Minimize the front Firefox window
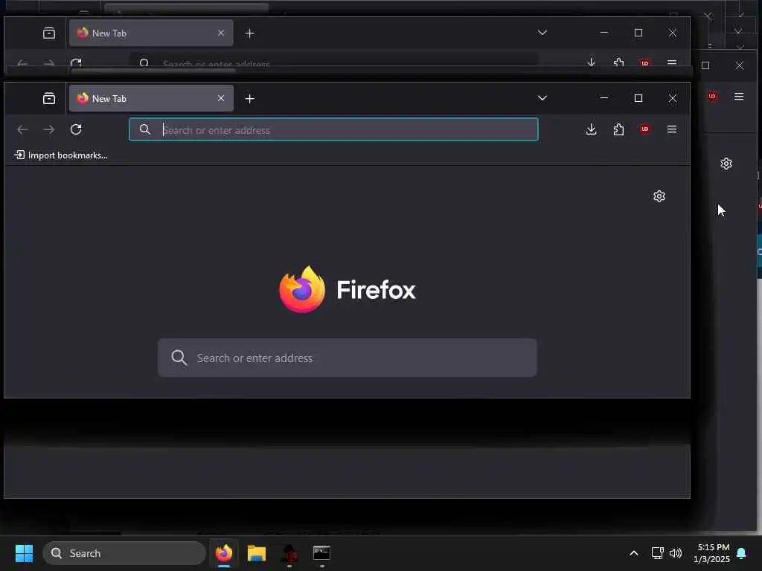 [x=604, y=98]
